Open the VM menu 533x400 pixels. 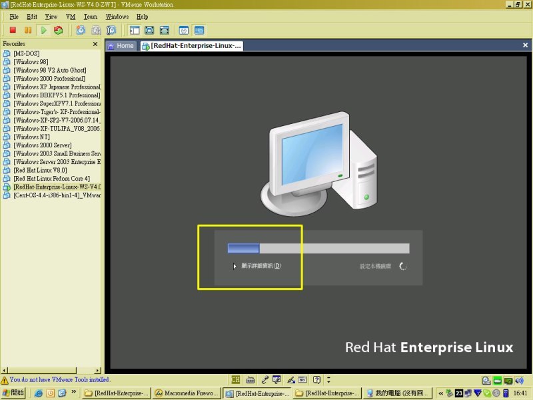(x=71, y=17)
